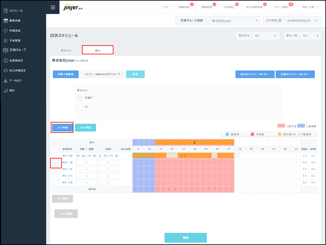The width and height of the screenshot is (326, 245).
Task: Open the 表示区分 全て dropdown
Action: tap(265, 36)
